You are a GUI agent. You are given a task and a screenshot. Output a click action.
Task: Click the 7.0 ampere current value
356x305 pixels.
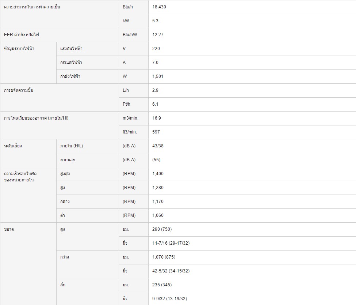(155, 62)
